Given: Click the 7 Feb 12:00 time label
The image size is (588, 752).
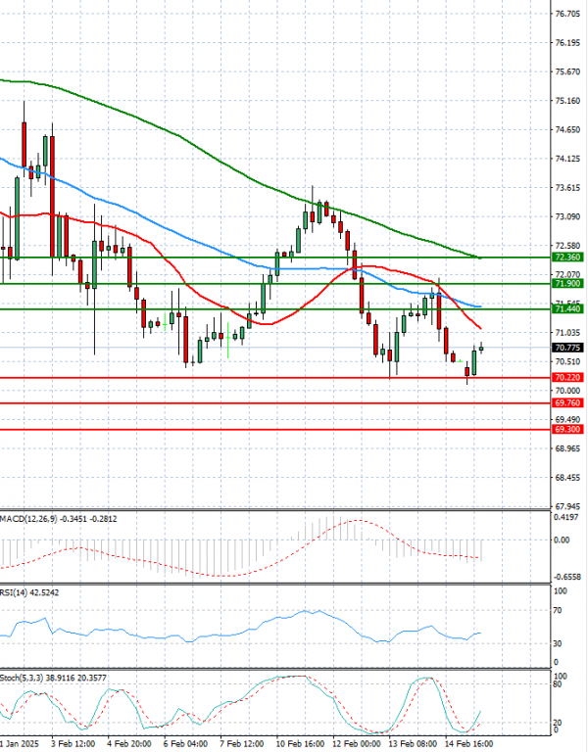Looking at the screenshot, I should click(x=241, y=744).
